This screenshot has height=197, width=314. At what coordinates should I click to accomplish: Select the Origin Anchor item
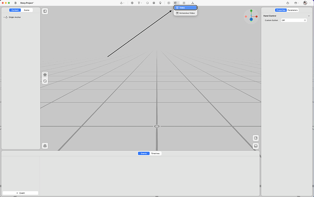[15, 17]
